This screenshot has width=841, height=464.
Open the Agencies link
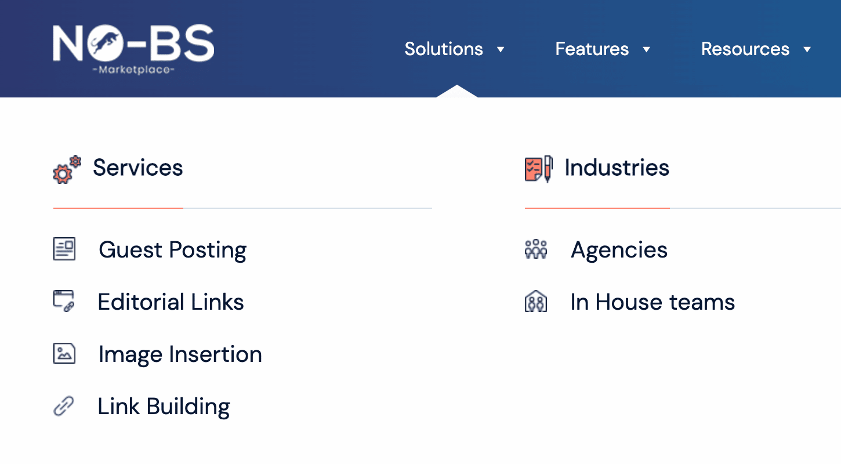click(619, 250)
